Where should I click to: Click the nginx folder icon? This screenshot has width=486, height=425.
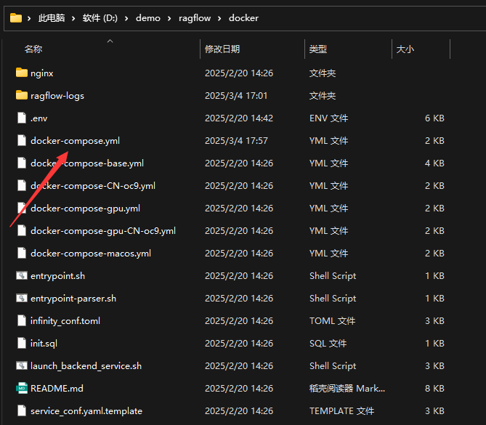(21, 73)
